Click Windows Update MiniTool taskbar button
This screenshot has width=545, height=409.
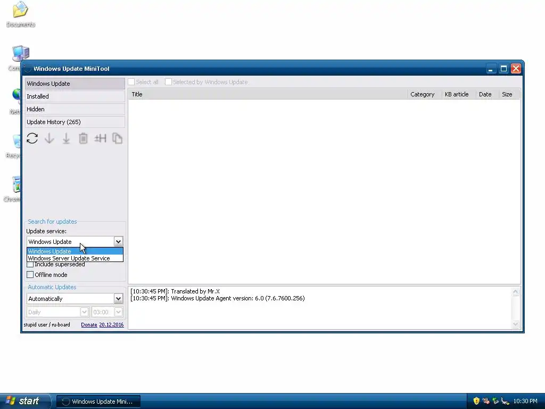98,402
